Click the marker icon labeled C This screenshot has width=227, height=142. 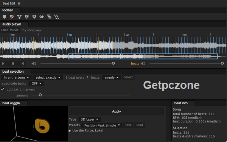(x=26, y=17)
